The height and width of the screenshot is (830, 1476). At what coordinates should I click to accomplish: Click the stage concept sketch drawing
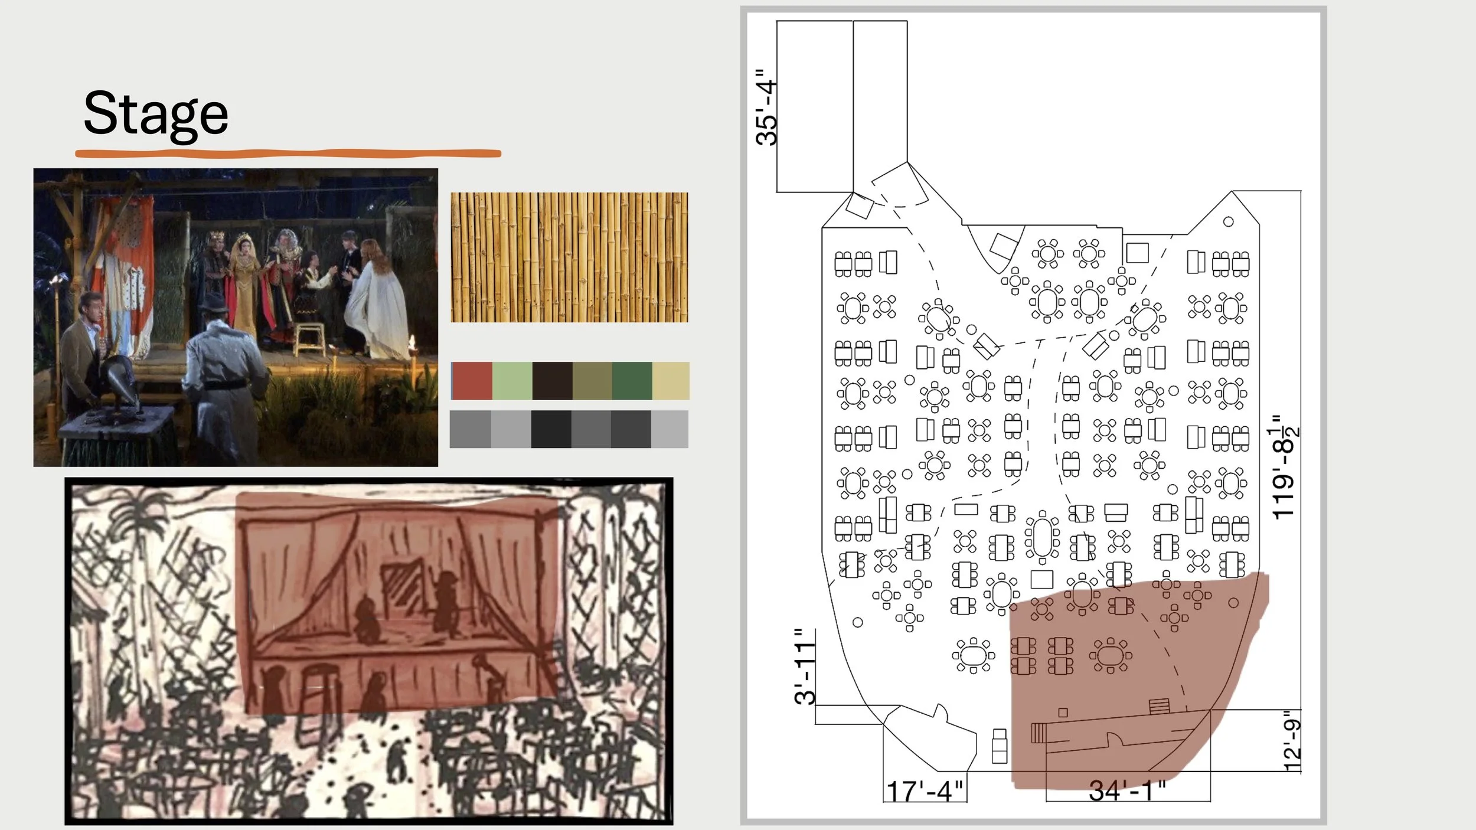point(368,651)
